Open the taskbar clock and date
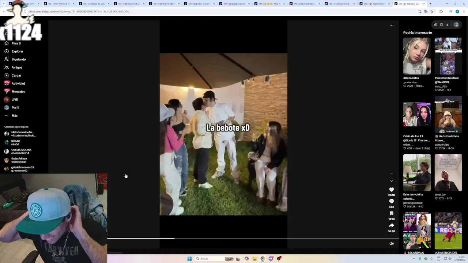 (x=460, y=259)
